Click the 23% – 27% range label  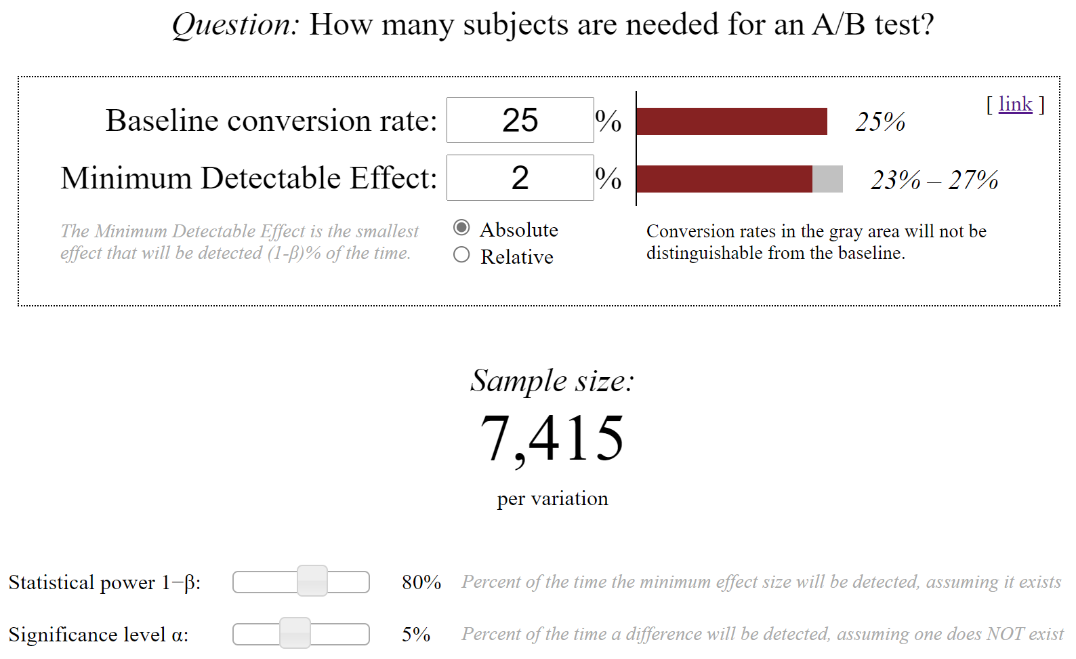934,180
